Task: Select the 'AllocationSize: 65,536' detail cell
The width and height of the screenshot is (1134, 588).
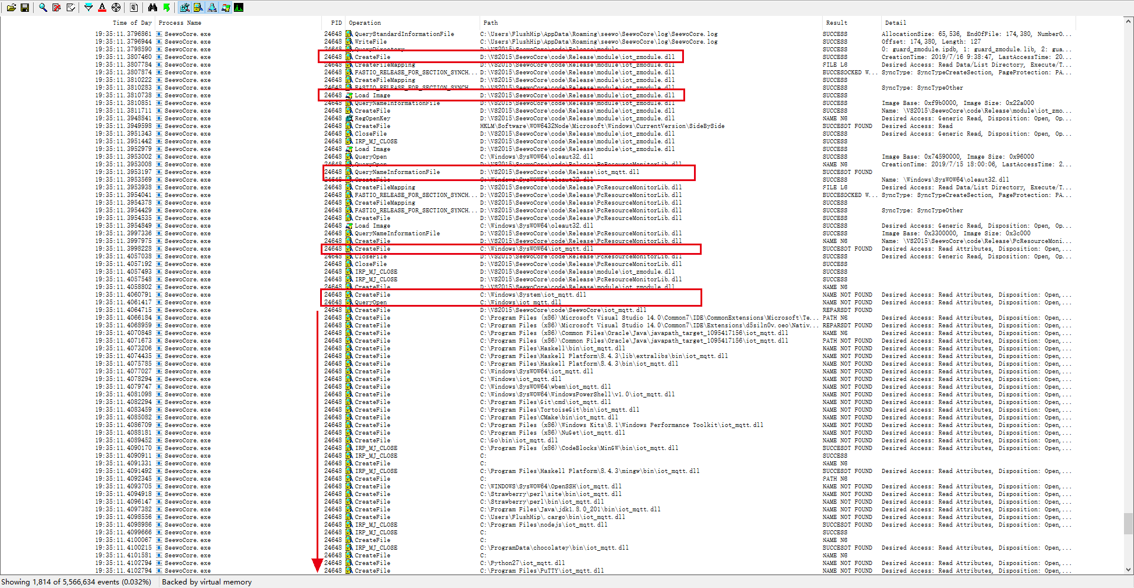Action: 976,34
